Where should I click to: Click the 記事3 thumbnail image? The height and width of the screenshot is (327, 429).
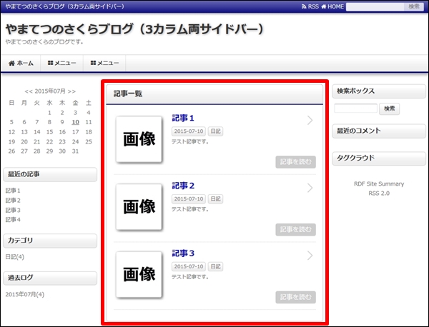[x=139, y=274]
